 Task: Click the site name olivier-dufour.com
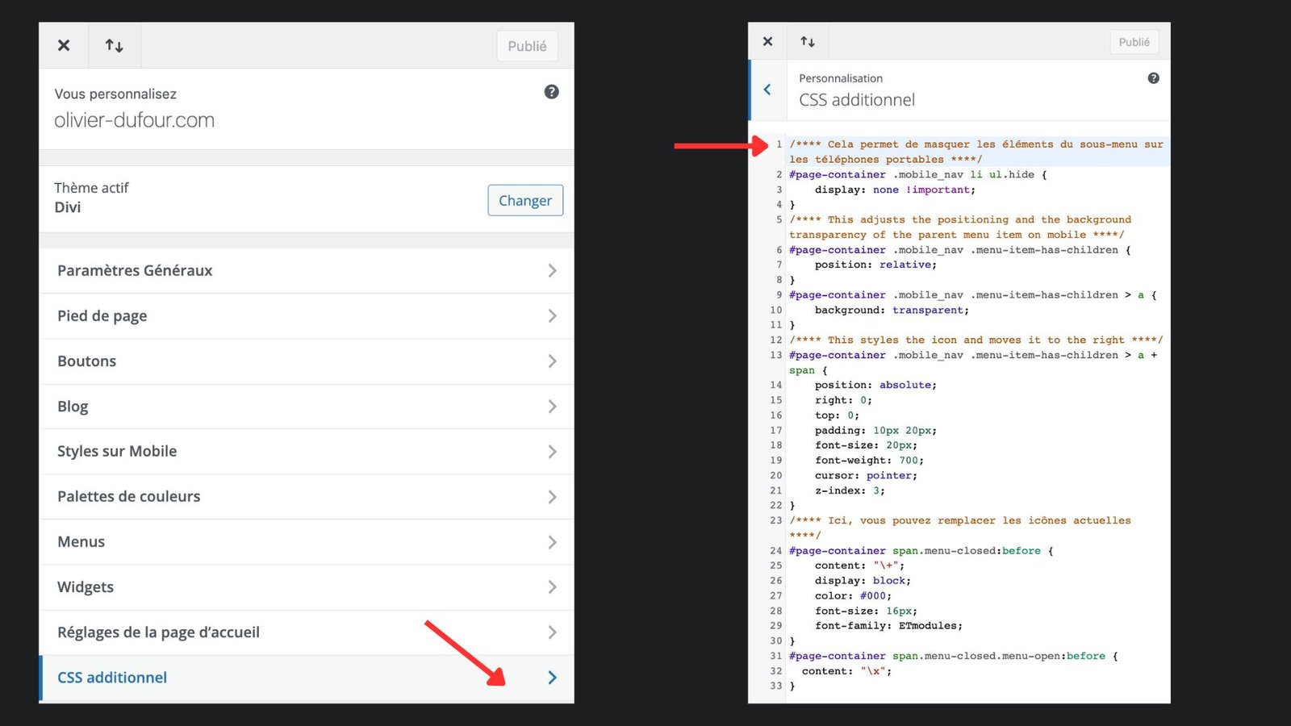(x=135, y=120)
